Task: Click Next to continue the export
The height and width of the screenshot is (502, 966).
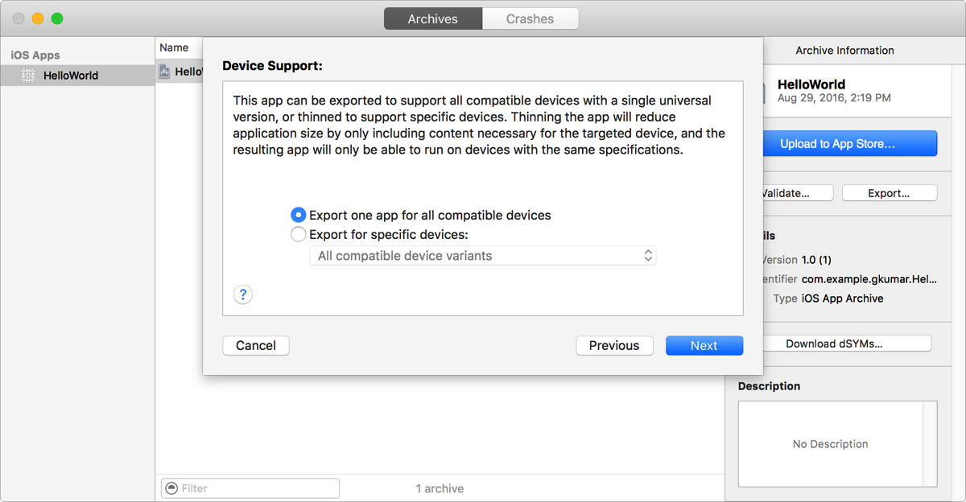Action: [704, 345]
